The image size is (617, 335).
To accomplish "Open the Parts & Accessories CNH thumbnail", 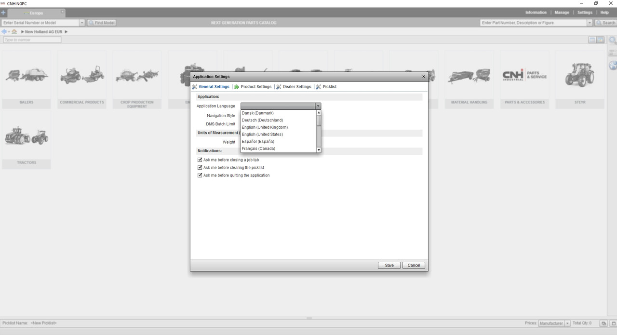I will coord(524,79).
